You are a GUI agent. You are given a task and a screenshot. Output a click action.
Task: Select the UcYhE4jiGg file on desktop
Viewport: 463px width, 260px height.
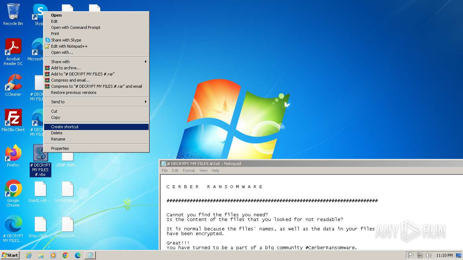(x=67, y=192)
